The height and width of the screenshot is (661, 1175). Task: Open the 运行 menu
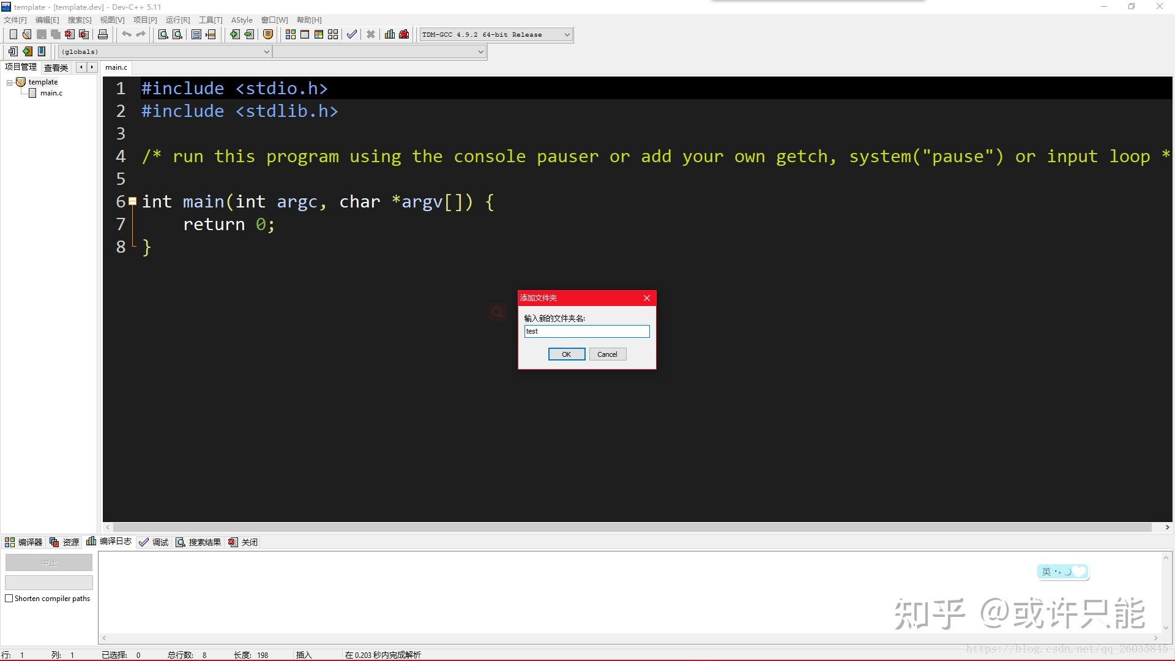pos(177,20)
